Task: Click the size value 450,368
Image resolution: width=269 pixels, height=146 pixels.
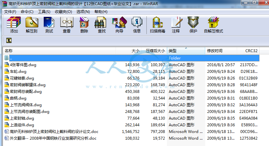Action: pyautogui.click(x=132, y=92)
